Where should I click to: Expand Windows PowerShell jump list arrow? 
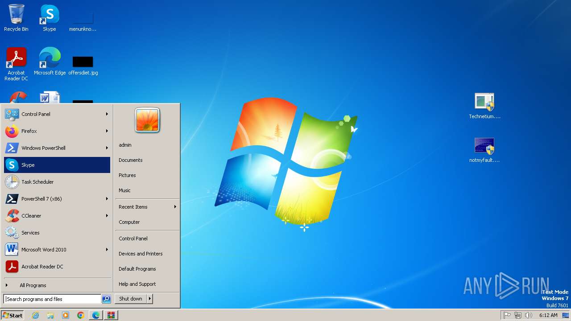pos(107,148)
